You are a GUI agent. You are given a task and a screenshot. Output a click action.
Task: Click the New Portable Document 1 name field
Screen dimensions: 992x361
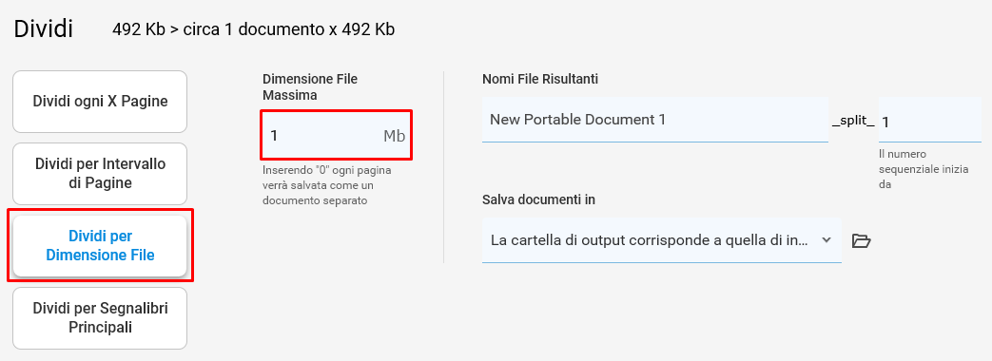tap(654, 120)
